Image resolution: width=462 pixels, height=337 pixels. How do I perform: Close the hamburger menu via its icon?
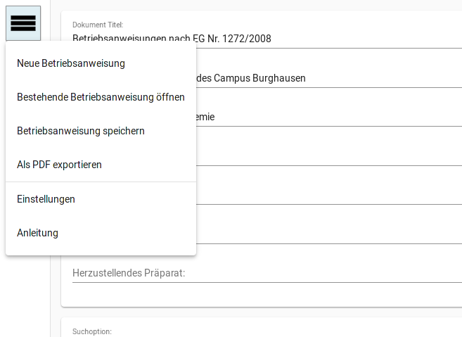point(23,23)
